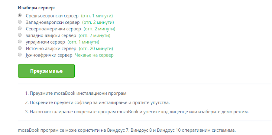272x135 pixels.
Task: Click the Чекање на сервер status text
Action: click(x=94, y=55)
